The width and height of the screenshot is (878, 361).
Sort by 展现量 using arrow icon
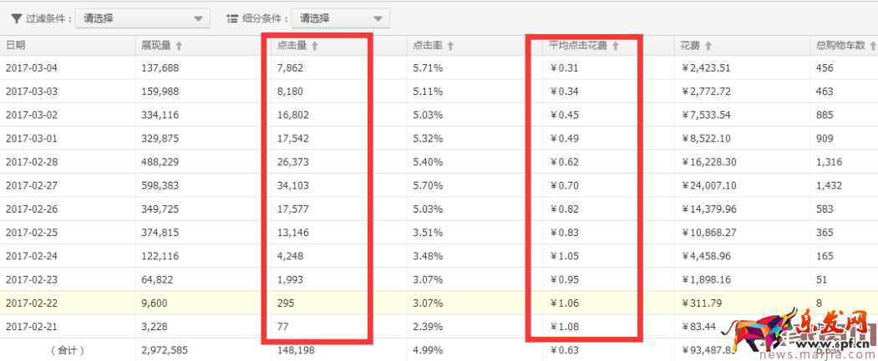coord(179,46)
